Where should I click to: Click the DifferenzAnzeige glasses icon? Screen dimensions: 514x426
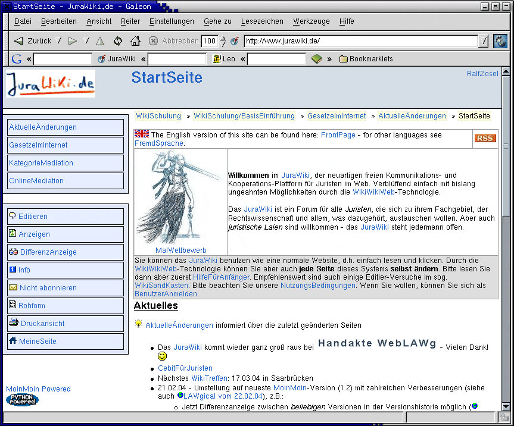[x=13, y=252]
